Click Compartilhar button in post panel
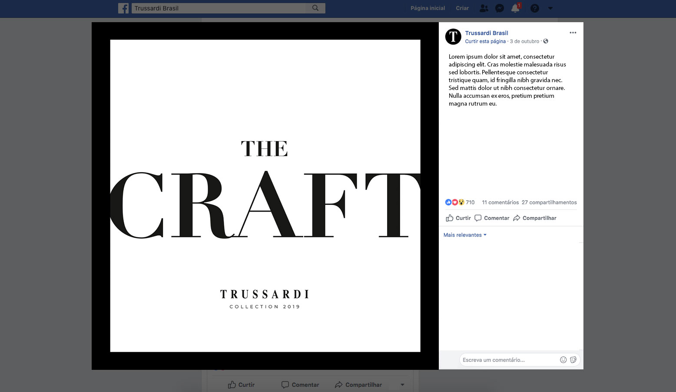This screenshot has height=392, width=676. (x=535, y=218)
